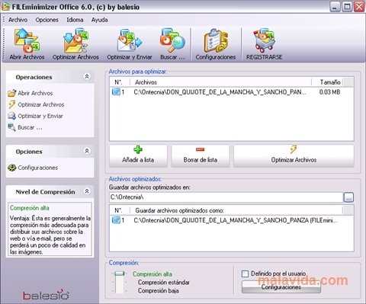This screenshot has height=304, width=366.
Task: Click the compression level slider handle
Action: coord(119,274)
